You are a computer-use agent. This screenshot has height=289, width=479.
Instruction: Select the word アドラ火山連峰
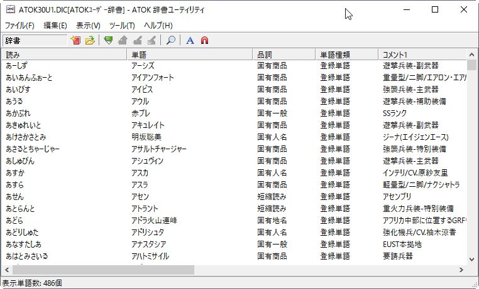click(154, 220)
